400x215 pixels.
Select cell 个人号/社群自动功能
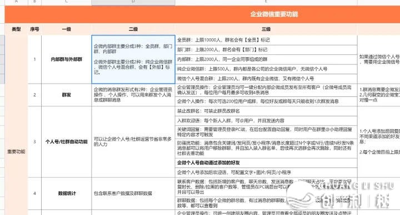pos(66,142)
